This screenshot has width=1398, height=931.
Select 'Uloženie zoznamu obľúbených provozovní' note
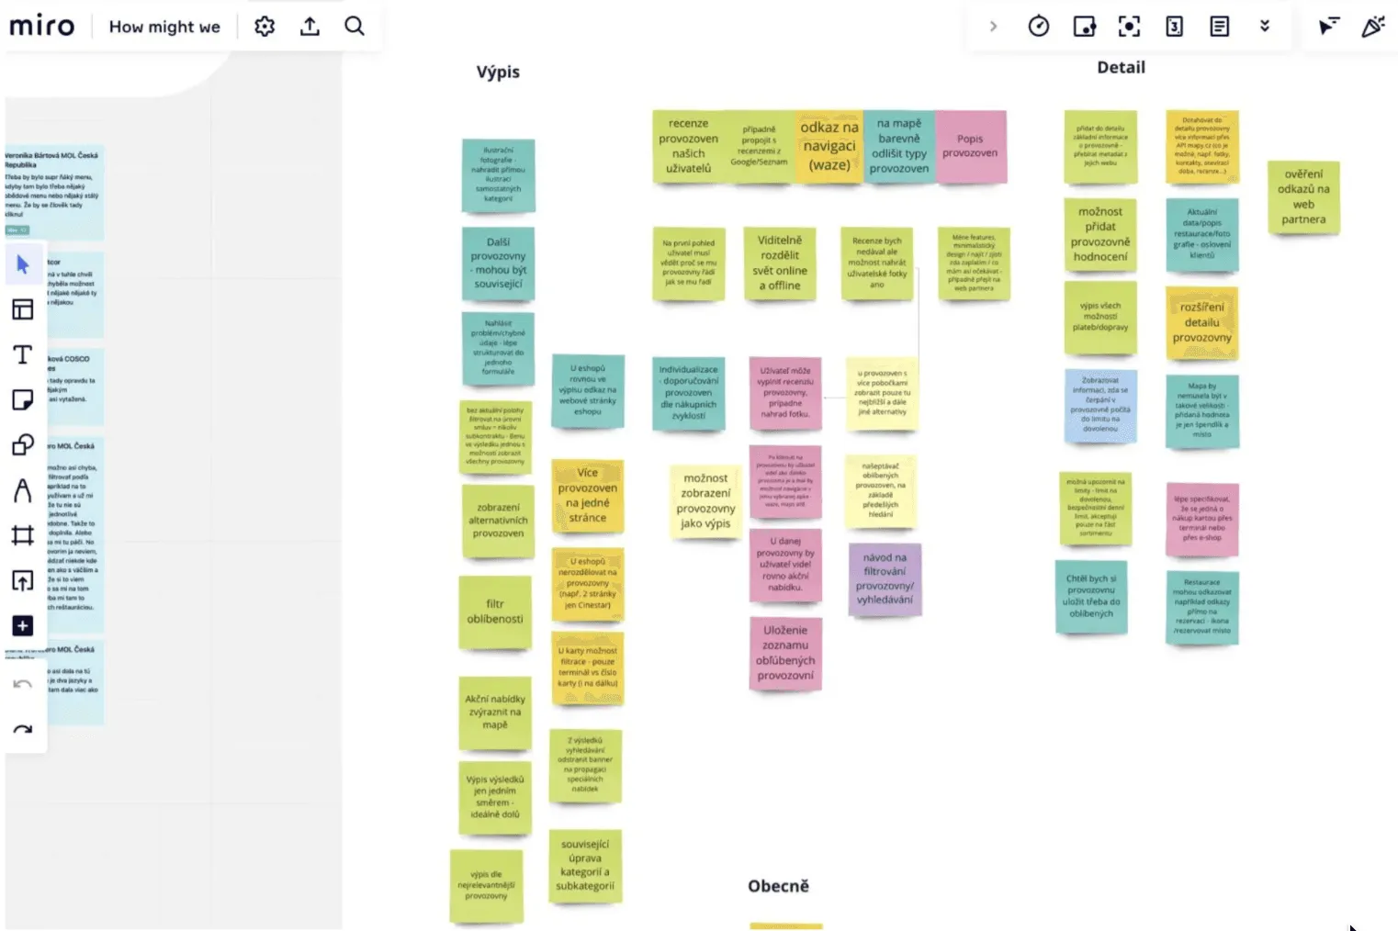785,653
